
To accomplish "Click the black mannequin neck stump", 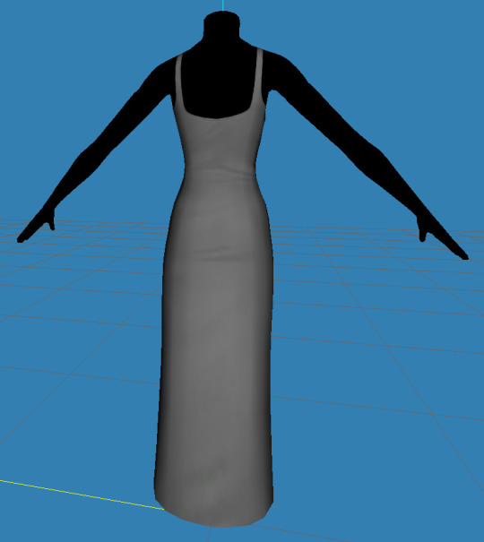I will (221, 28).
